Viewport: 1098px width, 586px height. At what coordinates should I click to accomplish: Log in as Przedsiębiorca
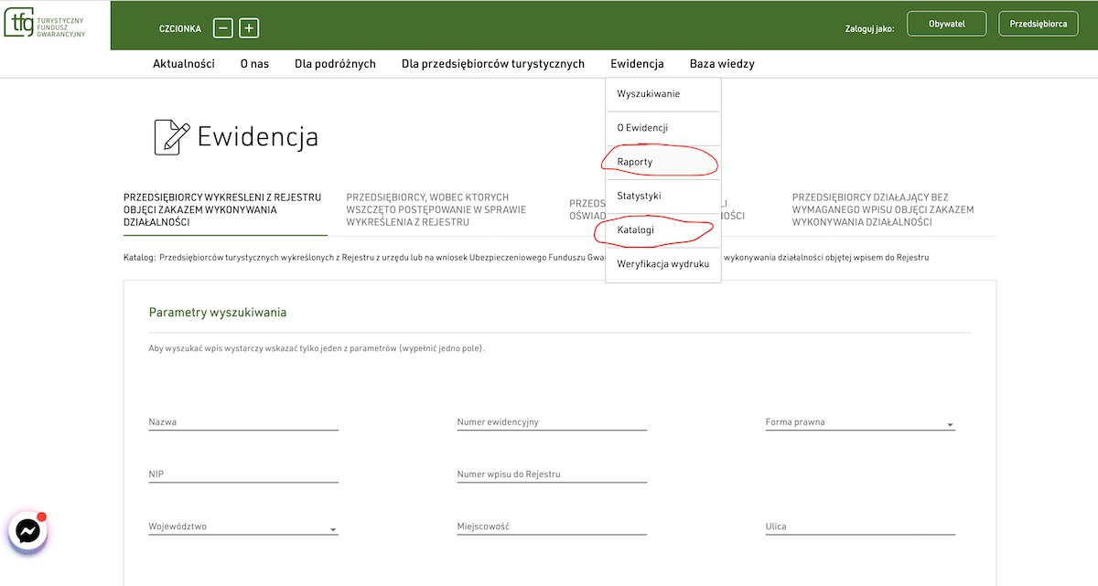(1038, 25)
